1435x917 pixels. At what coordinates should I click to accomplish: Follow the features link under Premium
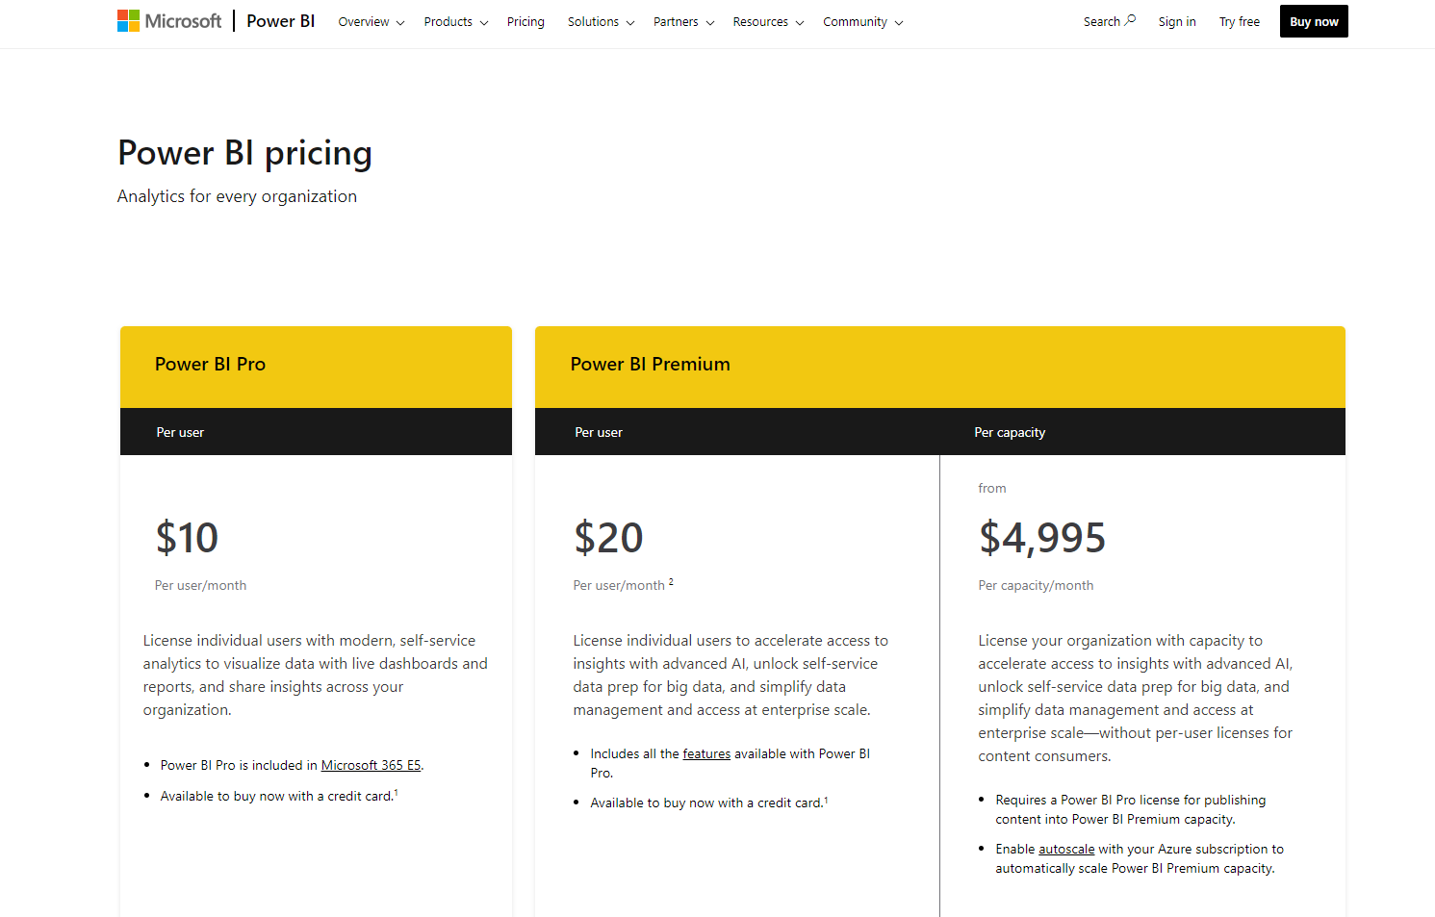click(x=706, y=754)
